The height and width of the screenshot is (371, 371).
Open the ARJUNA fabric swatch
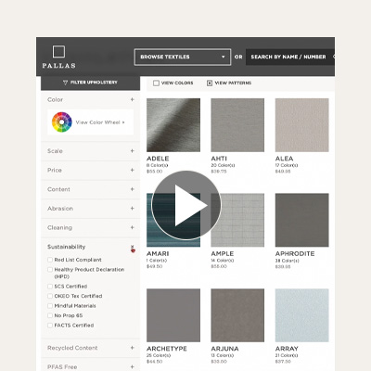(x=237, y=315)
